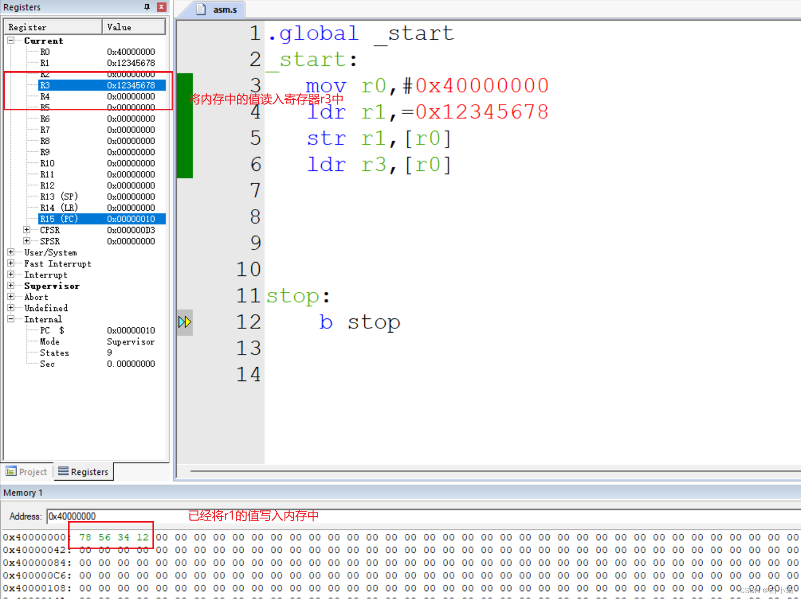Expand the Abort register group
Viewport: 801px width, 599px height.
click(x=11, y=297)
